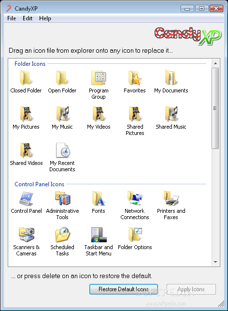Click the vertical scrollbar thumb
This screenshot has width=228, height=311.
215,108
